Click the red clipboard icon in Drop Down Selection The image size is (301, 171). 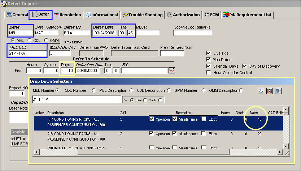click(270, 91)
